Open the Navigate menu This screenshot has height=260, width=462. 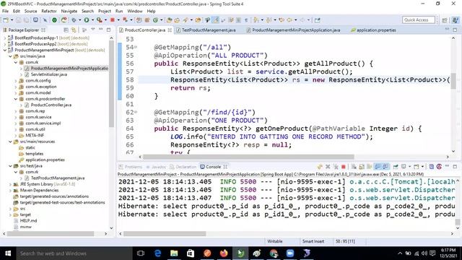69,11
